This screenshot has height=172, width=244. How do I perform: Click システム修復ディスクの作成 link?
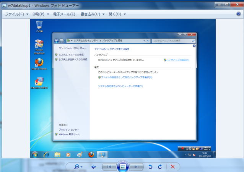pyautogui.click(x=73, y=59)
